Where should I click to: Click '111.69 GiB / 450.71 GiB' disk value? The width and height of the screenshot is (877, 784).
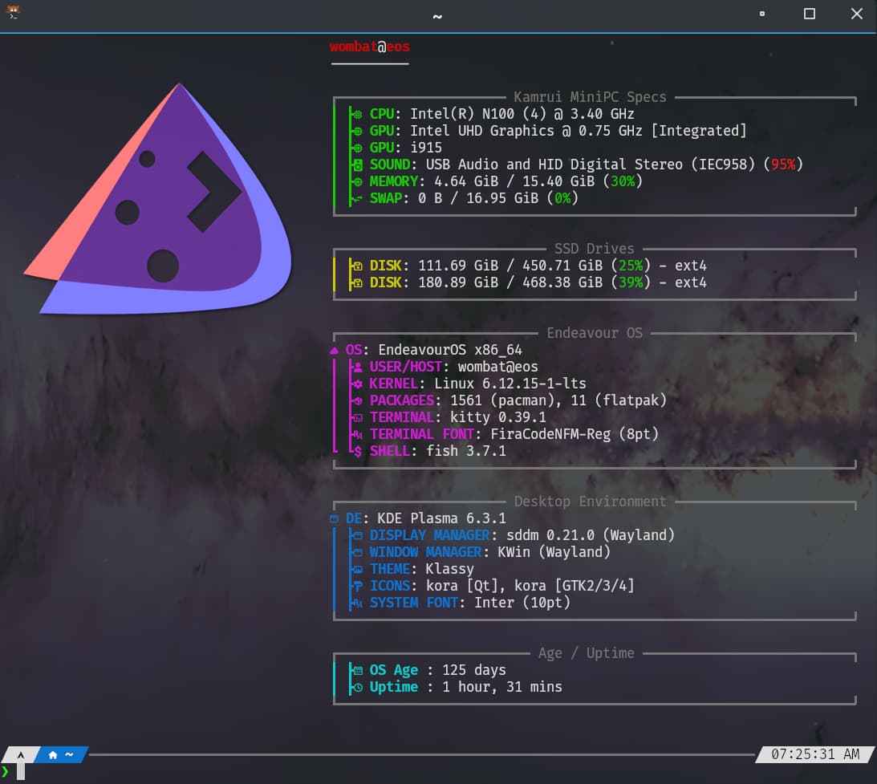point(510,266)
